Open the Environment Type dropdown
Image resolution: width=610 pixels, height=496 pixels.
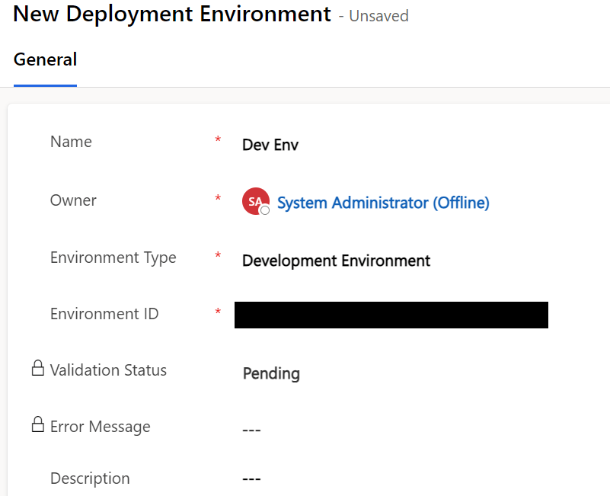pos(336,261)
